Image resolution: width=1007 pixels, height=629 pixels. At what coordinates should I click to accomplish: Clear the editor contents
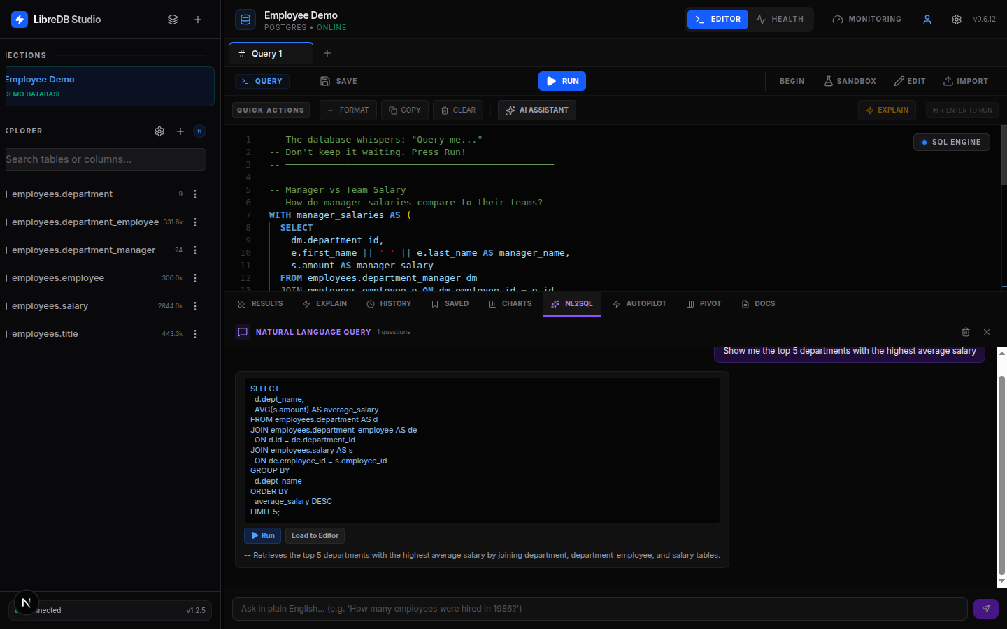(458, 110)
